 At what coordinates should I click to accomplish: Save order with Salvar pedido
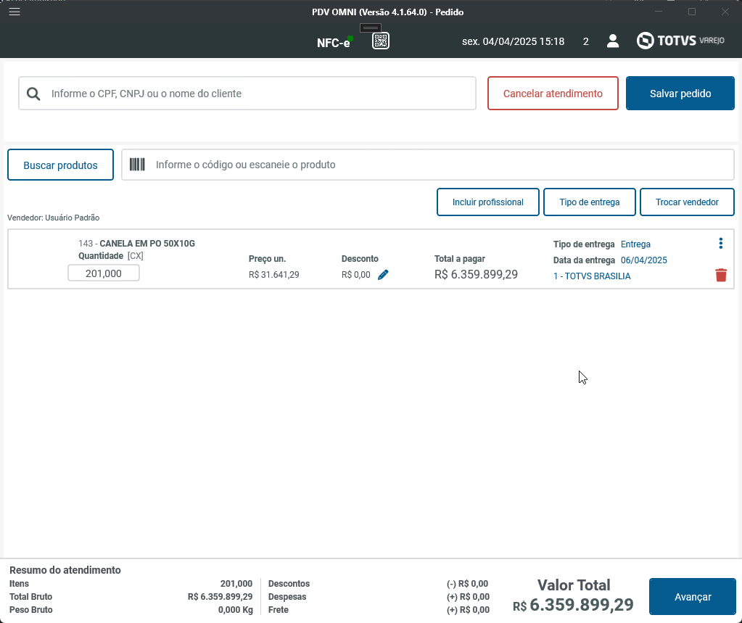[x=680, y=93]
